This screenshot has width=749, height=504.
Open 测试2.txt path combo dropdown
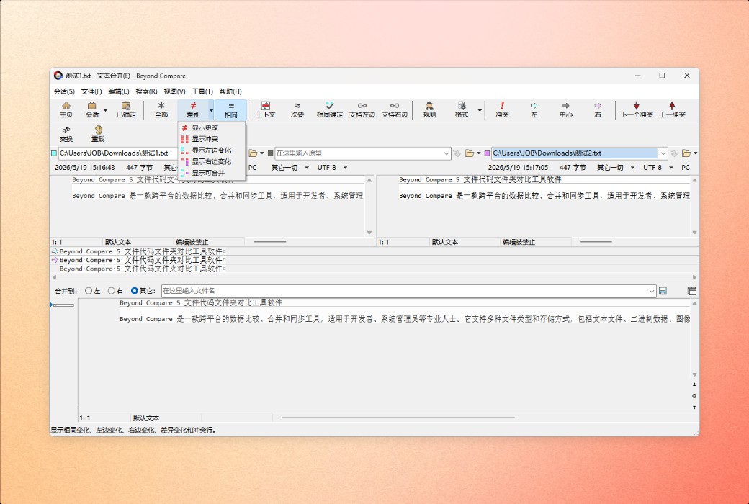coord(663,153)
